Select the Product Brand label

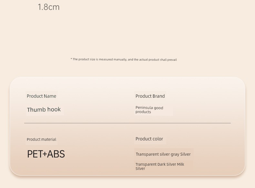pyautogui.click(x=150, y=96)
